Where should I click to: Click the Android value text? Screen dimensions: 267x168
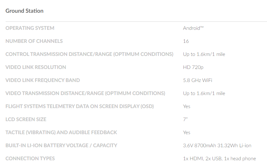coord(193,28)
